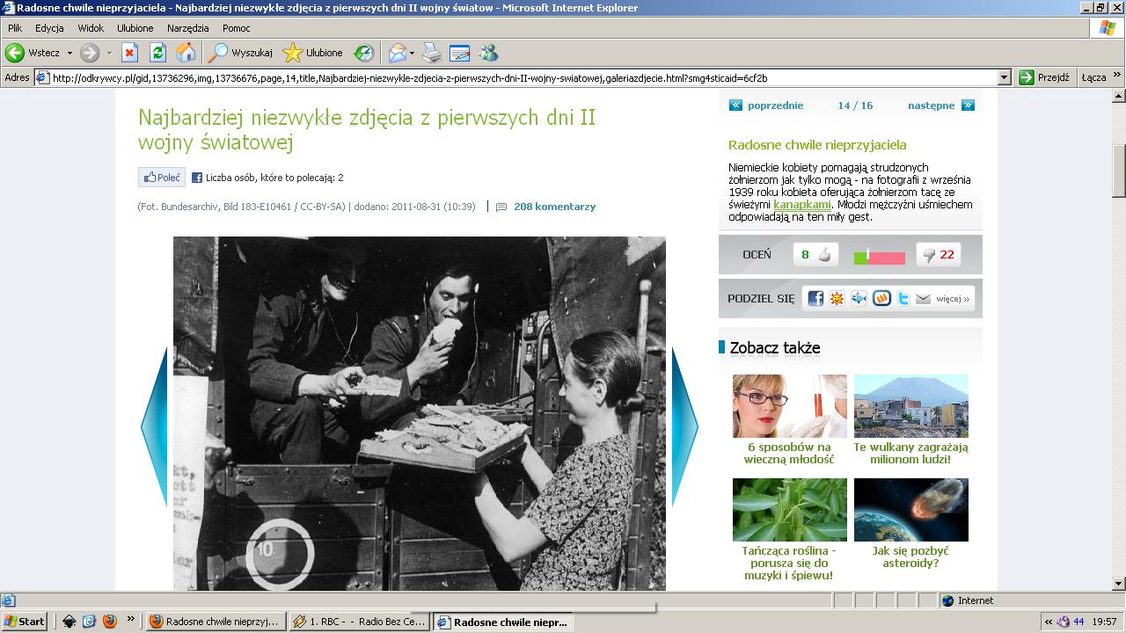Open the 208 komentarzy link
This screenshot has width=1126, height=633.
554,207
